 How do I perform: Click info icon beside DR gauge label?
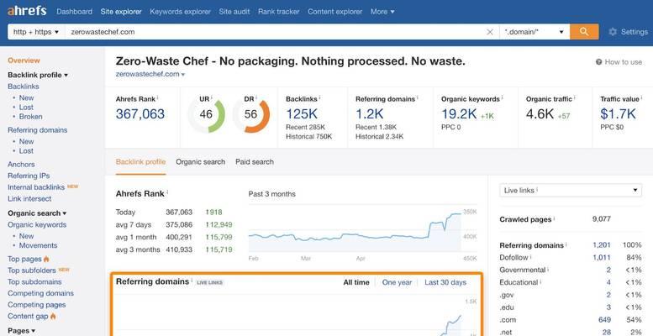coord(256,98)
